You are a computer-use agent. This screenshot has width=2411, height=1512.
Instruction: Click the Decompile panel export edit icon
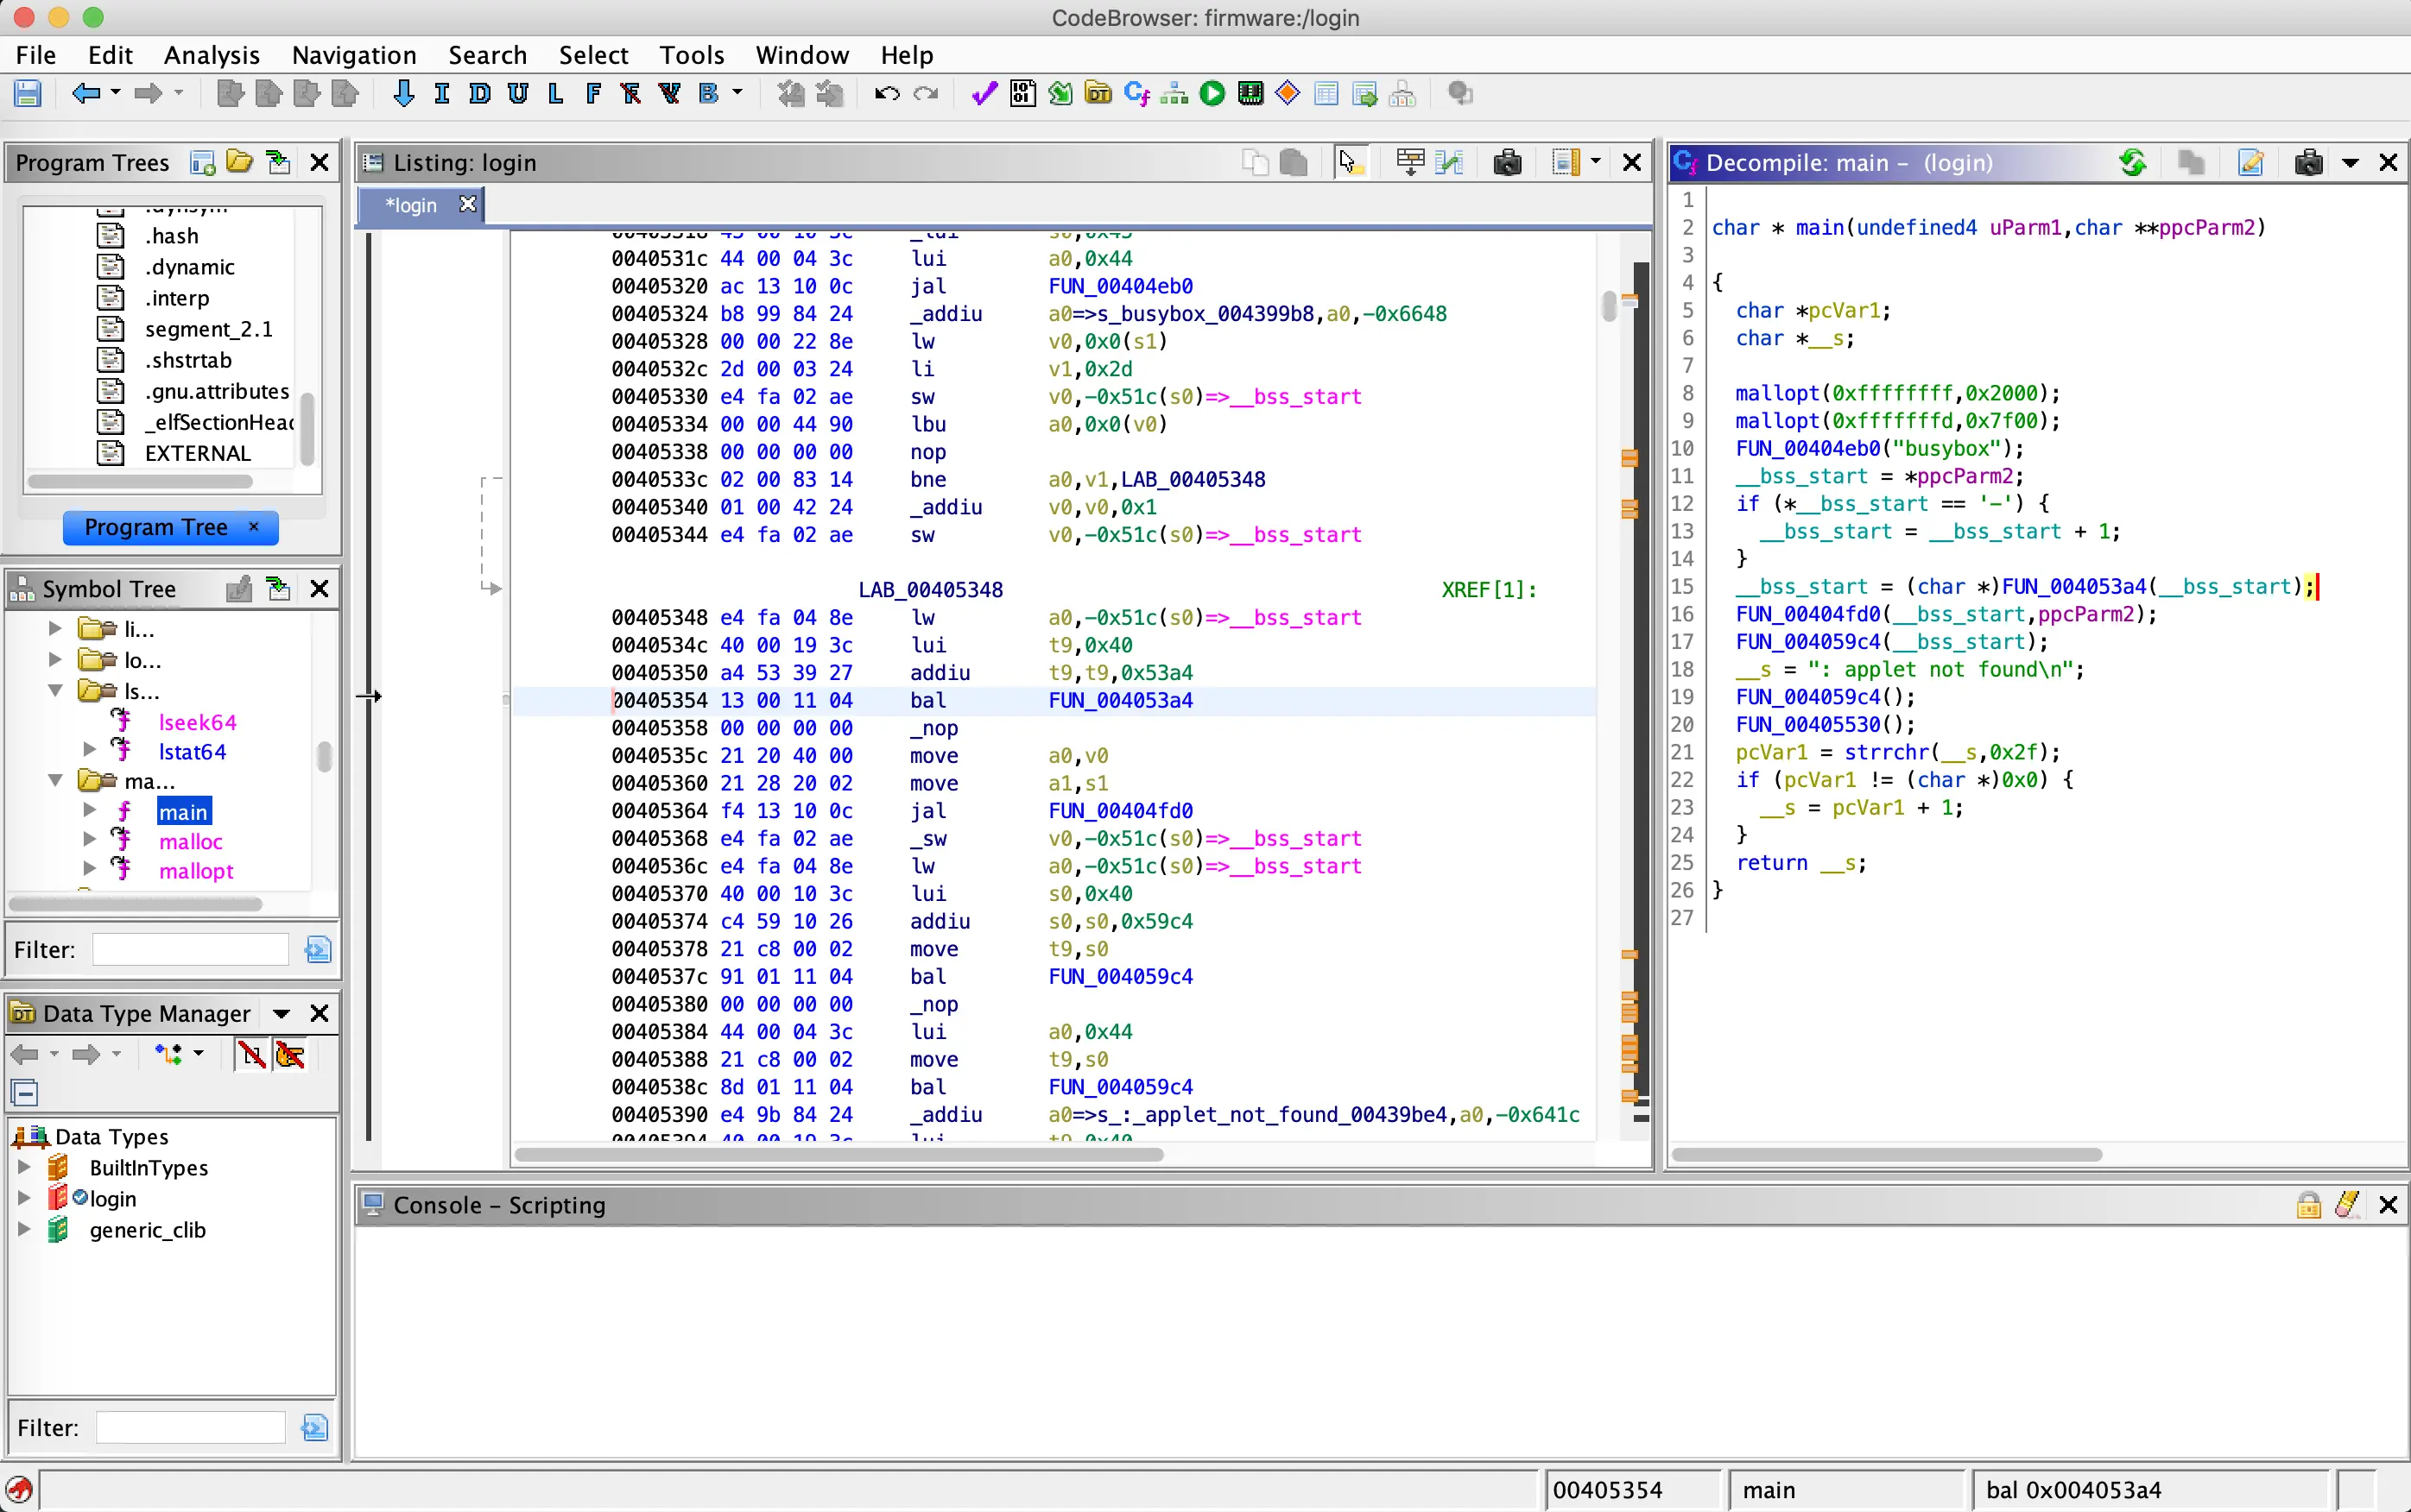coord(2251,162)
